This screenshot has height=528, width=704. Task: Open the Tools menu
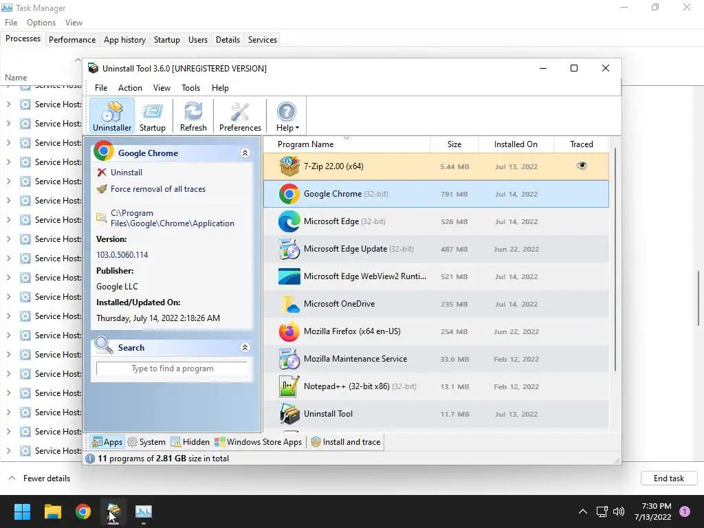[x=191, y=88]
